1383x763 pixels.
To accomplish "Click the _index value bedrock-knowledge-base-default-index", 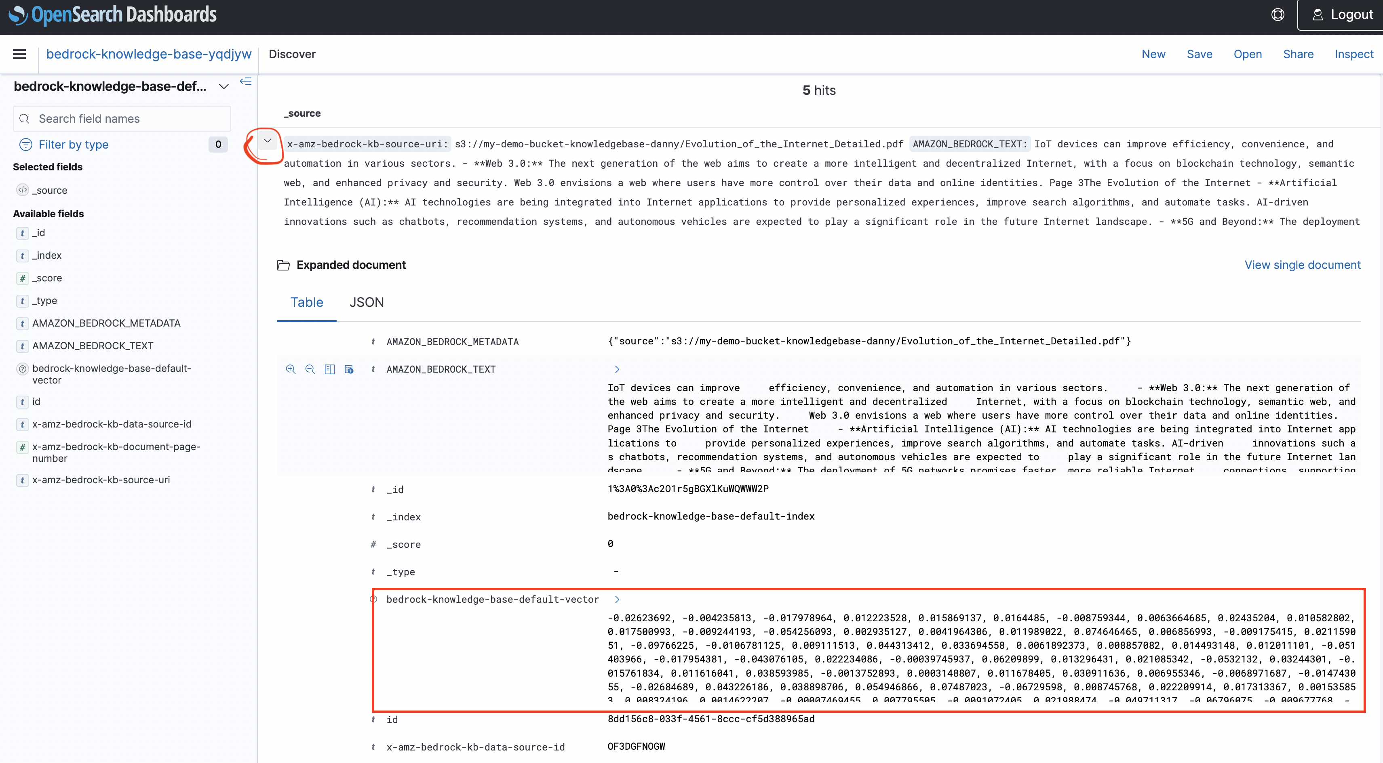I will [711, 516].
